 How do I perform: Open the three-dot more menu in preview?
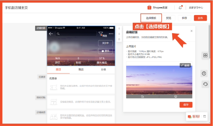coord(111,34)
